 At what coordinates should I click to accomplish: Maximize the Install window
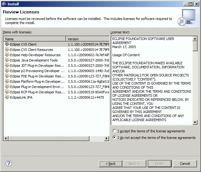click(x=191, y=4)
